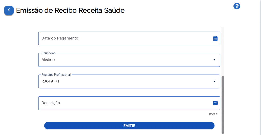The height and width of the screenshot is (135, 261).
Task: Click the keyboard icon in Descrição
Action: tap(215, 103)
